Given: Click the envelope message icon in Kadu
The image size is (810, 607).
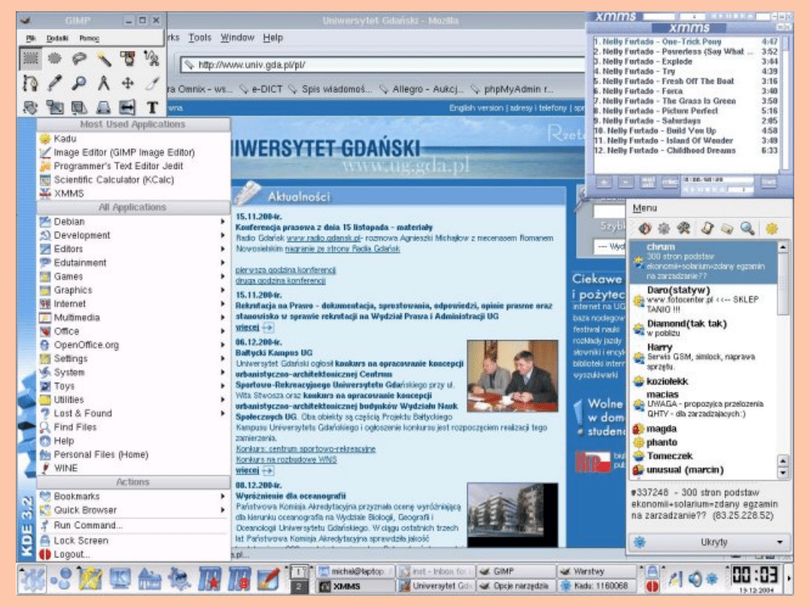Looking at the screenshot, I should click(x=727, y=228).
